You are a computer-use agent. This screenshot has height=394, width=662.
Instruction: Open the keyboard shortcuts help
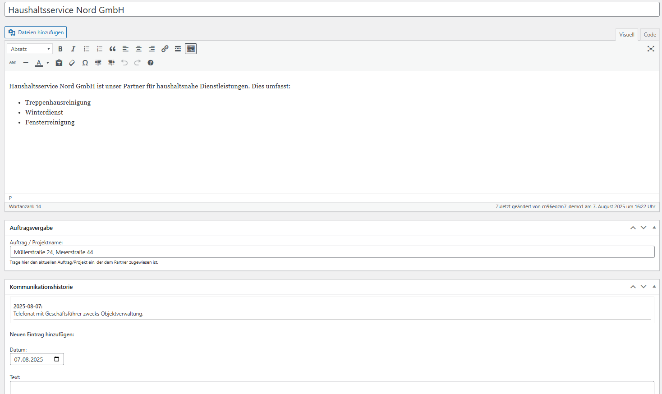pyautogui.click(x=151, y=63)
